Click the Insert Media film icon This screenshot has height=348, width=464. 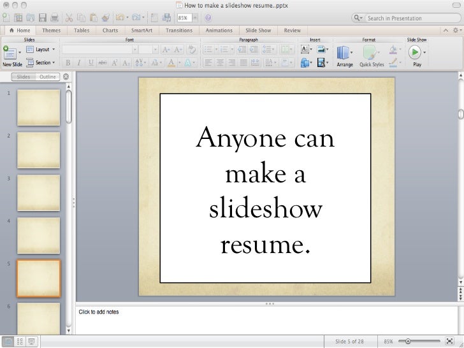pos(321,62)
